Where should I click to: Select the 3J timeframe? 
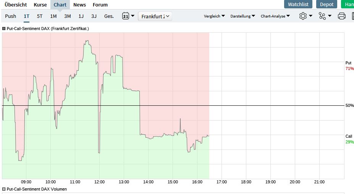[x=94, y=16]
